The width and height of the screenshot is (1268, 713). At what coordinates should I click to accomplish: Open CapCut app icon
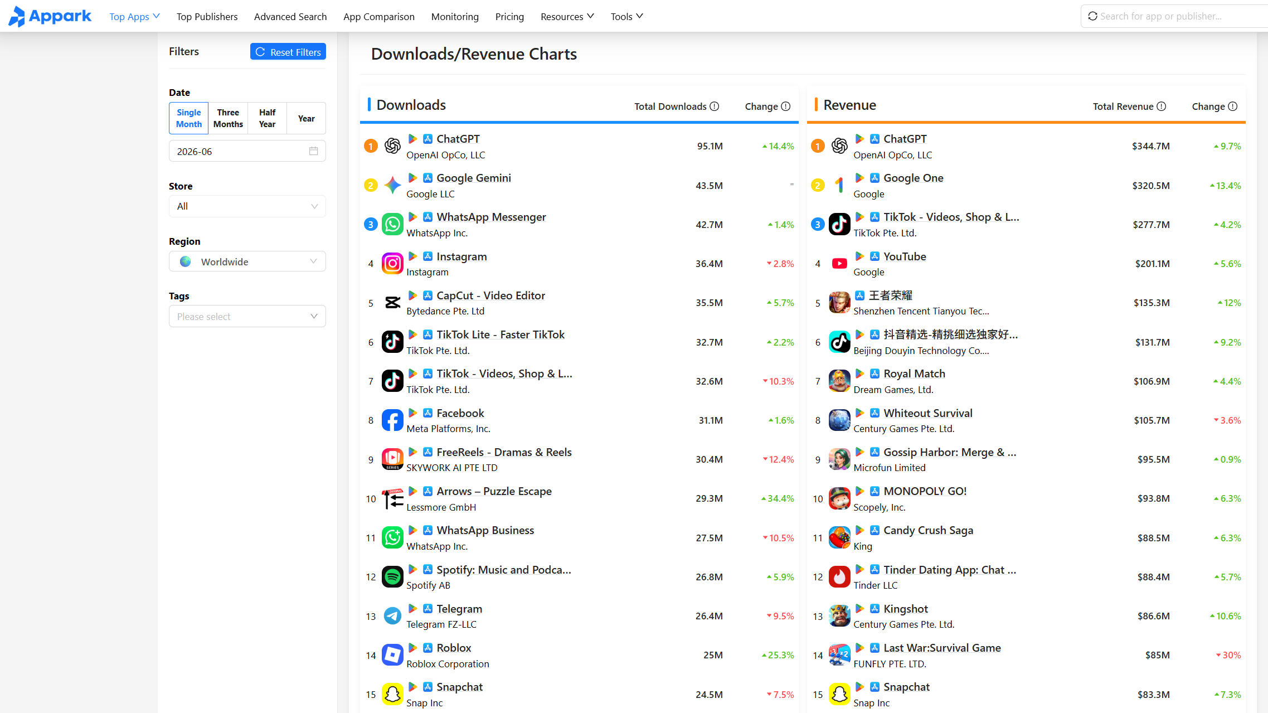coord(392,303)
